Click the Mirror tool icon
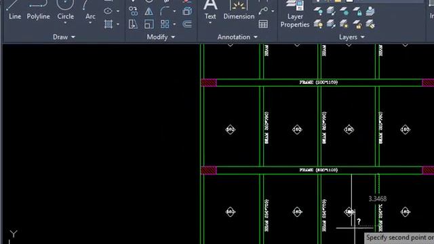The width and height of the screenshot is (434, 244). (x=149, y=12)
